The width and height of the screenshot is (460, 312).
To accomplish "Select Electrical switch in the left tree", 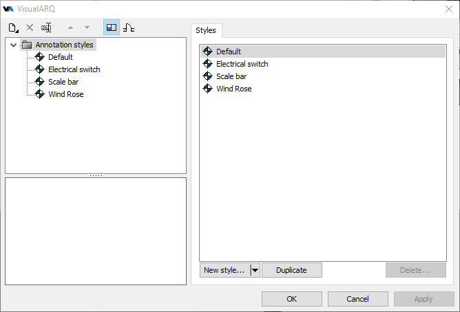I will click(x=74, y=69).
